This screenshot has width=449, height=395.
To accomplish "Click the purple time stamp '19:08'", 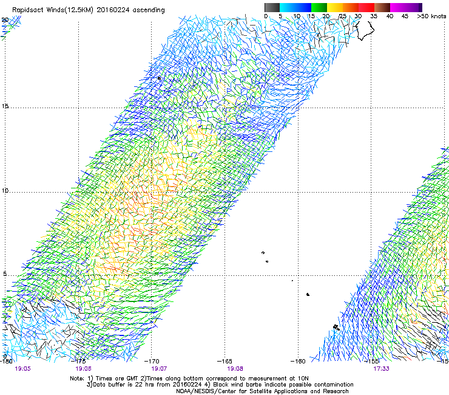I will (x=235, y=369).
